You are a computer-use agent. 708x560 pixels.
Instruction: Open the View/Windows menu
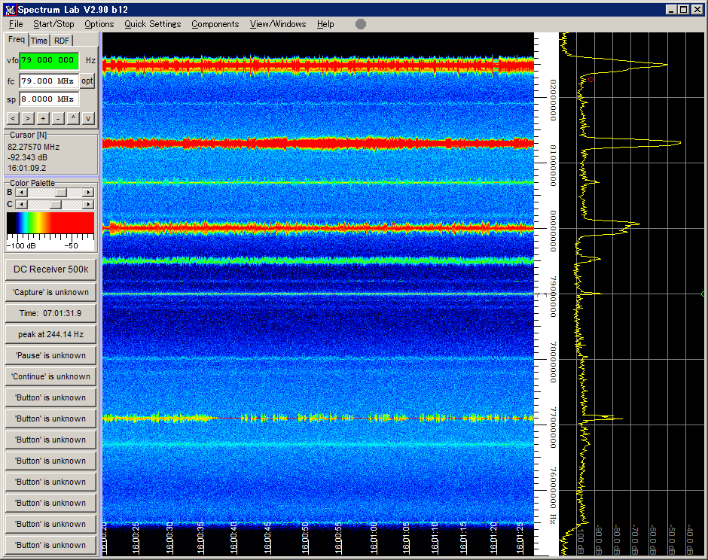[277, 24]
